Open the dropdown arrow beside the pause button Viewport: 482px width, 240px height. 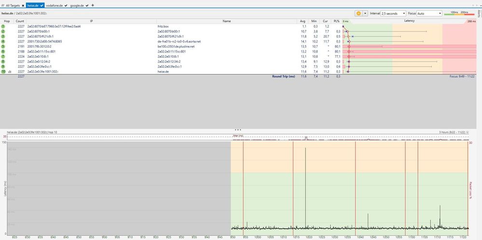365,13
